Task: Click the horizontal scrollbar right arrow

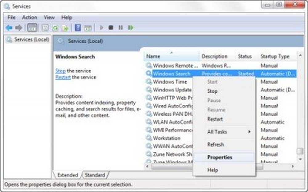Action: click(293, 167)
